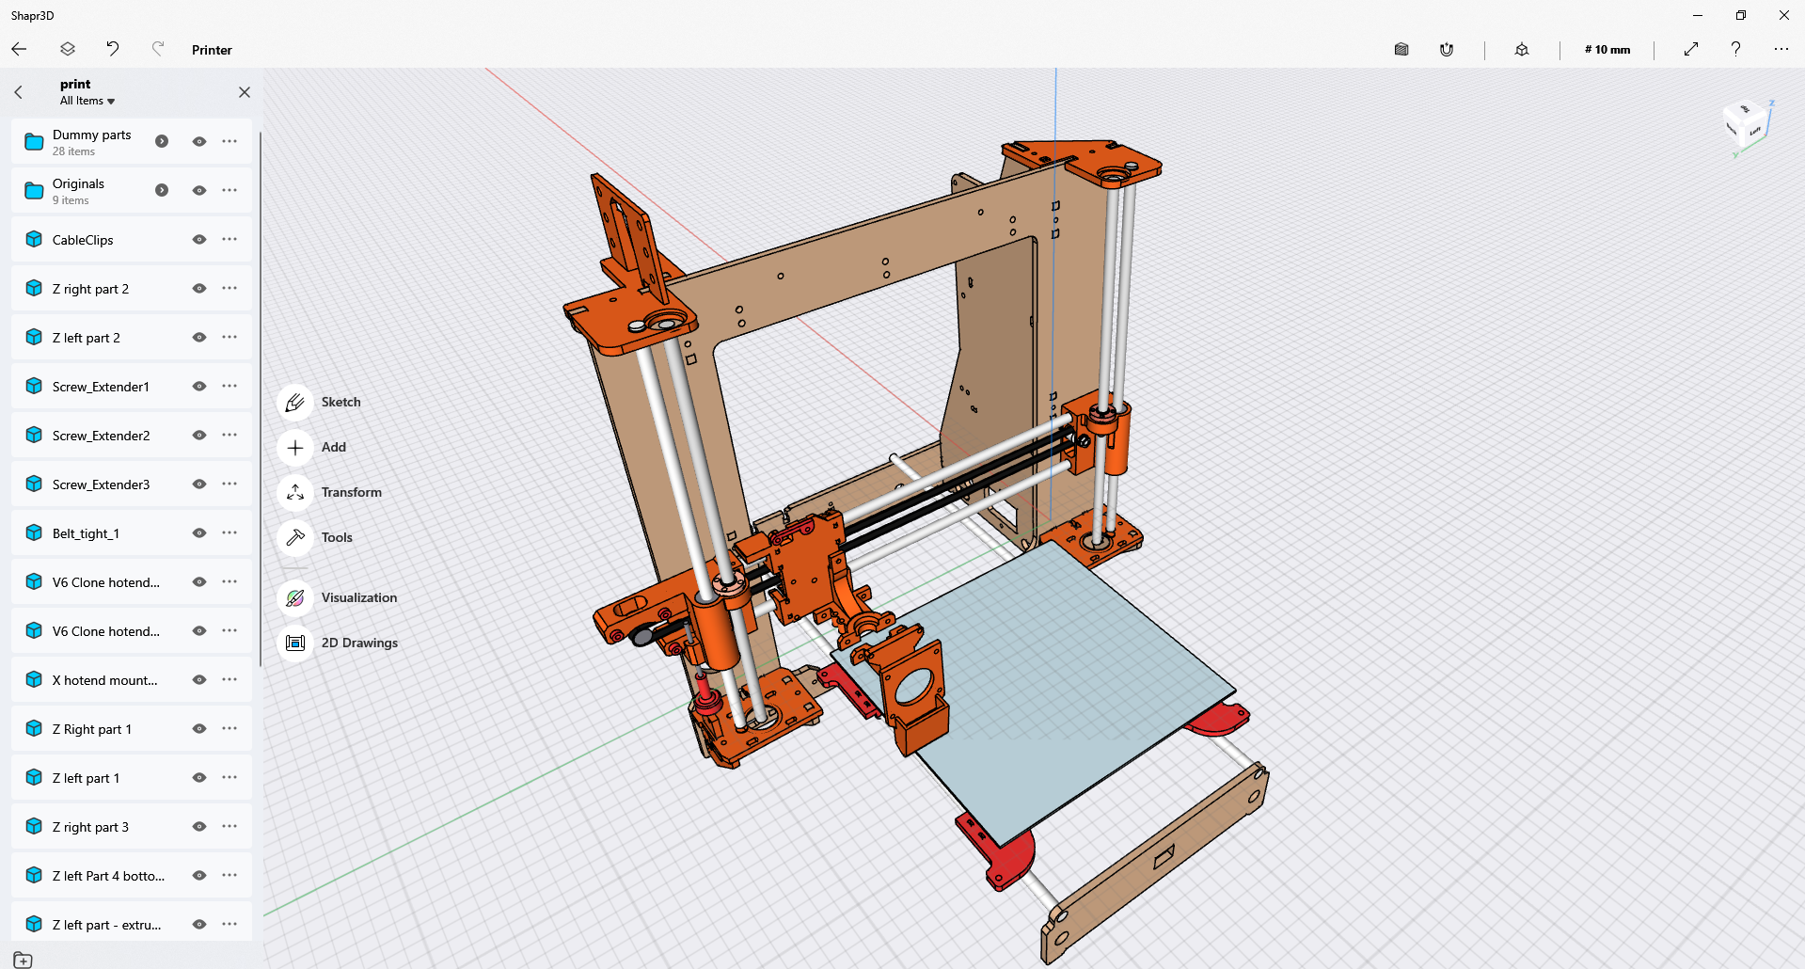Open the more options menu in the toolbar
The height and width of the screenshot is (969, 1805).
click(x=1781, y=49)
